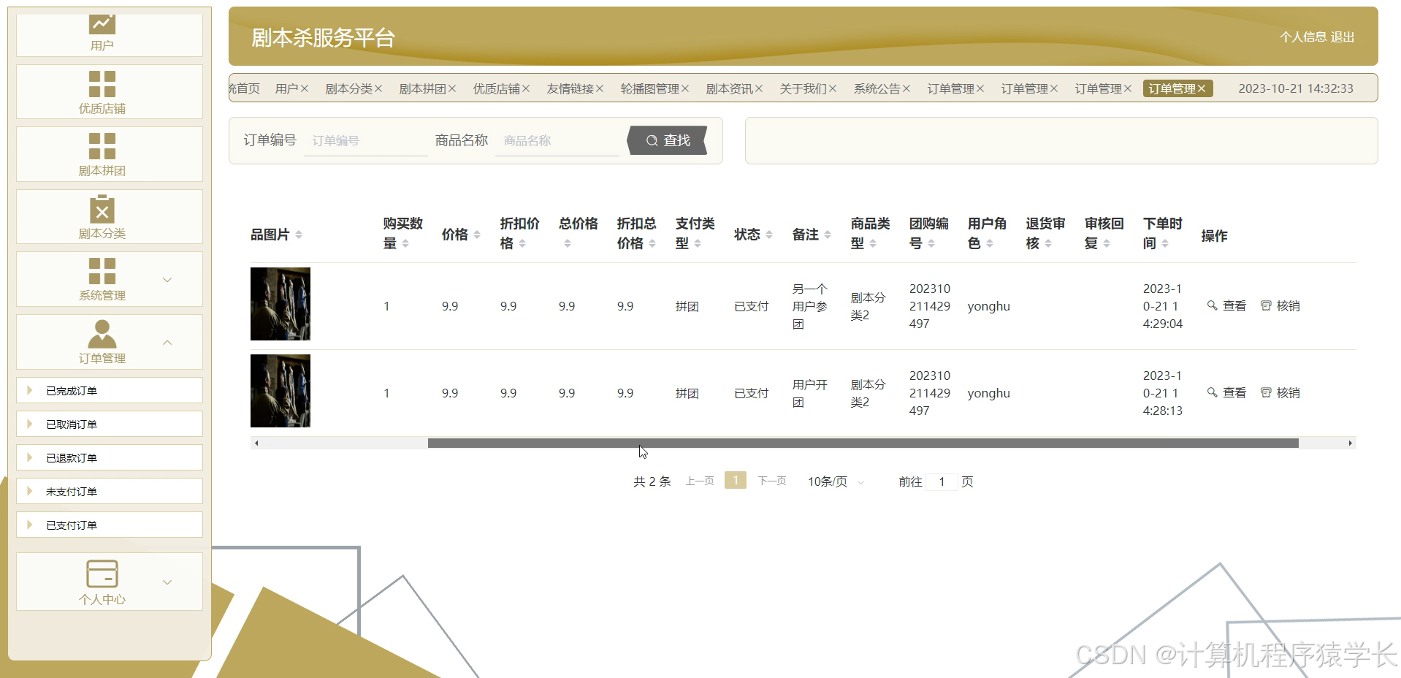Switch to the 用户 tab
Image resolution: width=1401 pixels, height=678 pixels.
[286, 88]
